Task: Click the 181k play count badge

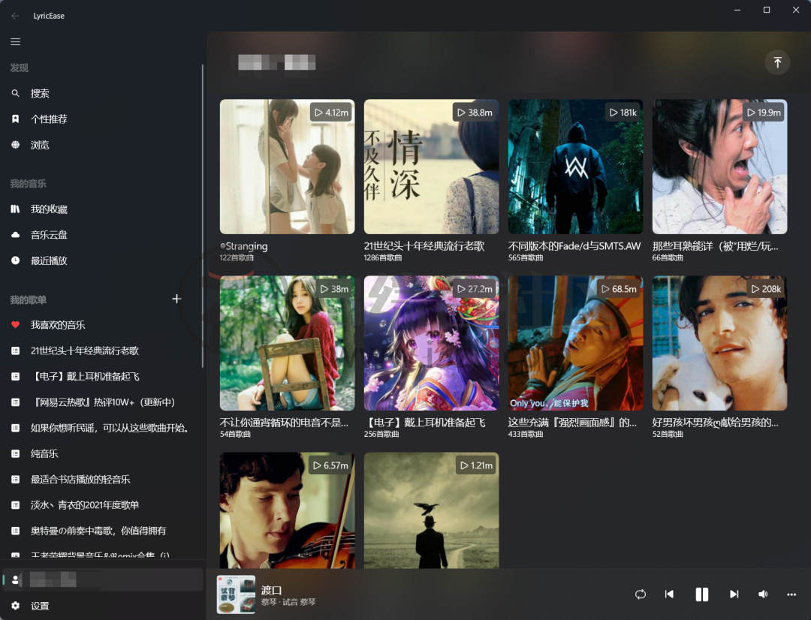Action: click(623, 112)
